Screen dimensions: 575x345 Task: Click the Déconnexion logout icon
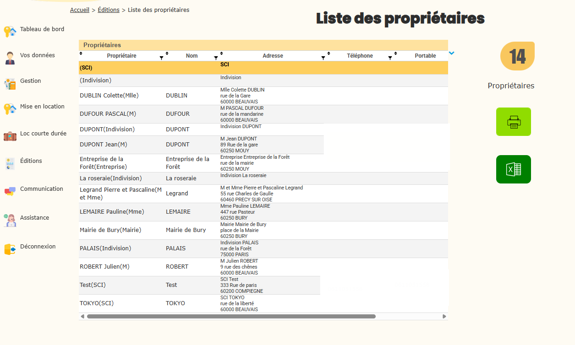10,249
